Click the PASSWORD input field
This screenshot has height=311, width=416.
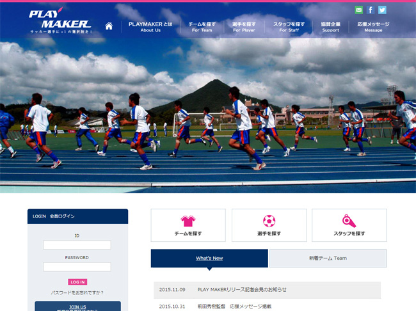(77, 267)
